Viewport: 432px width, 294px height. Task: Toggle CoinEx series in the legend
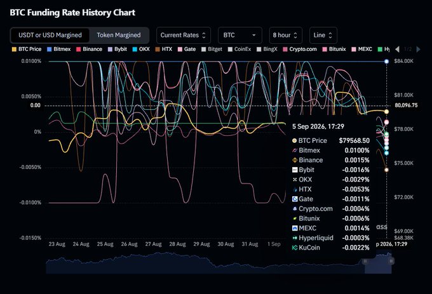pyautogui.click(x=240, y=50)
